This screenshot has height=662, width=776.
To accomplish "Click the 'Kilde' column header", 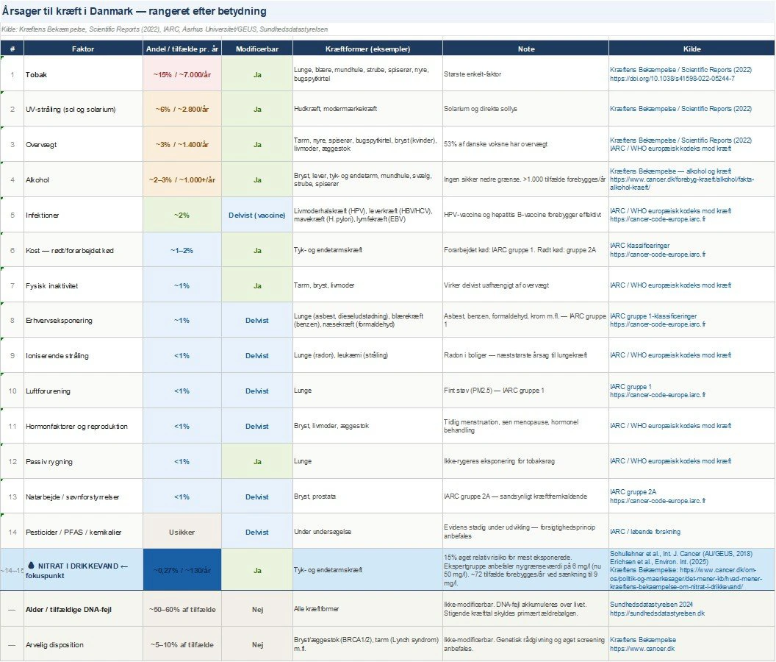I will (x=691, y=49).
